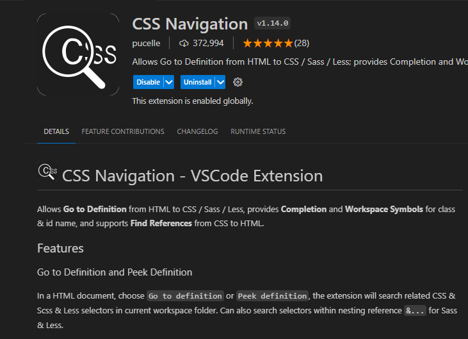
Task: Open the extension settings gear icon
Action: pos(238,82)
